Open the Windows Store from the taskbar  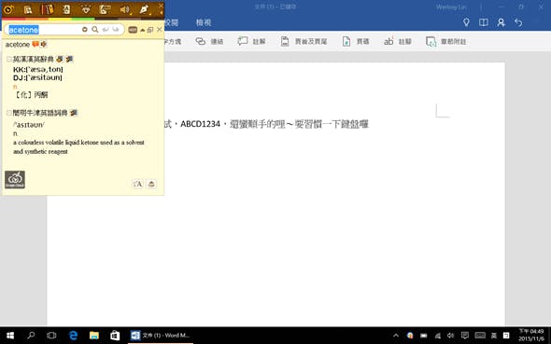pos(115,336)
